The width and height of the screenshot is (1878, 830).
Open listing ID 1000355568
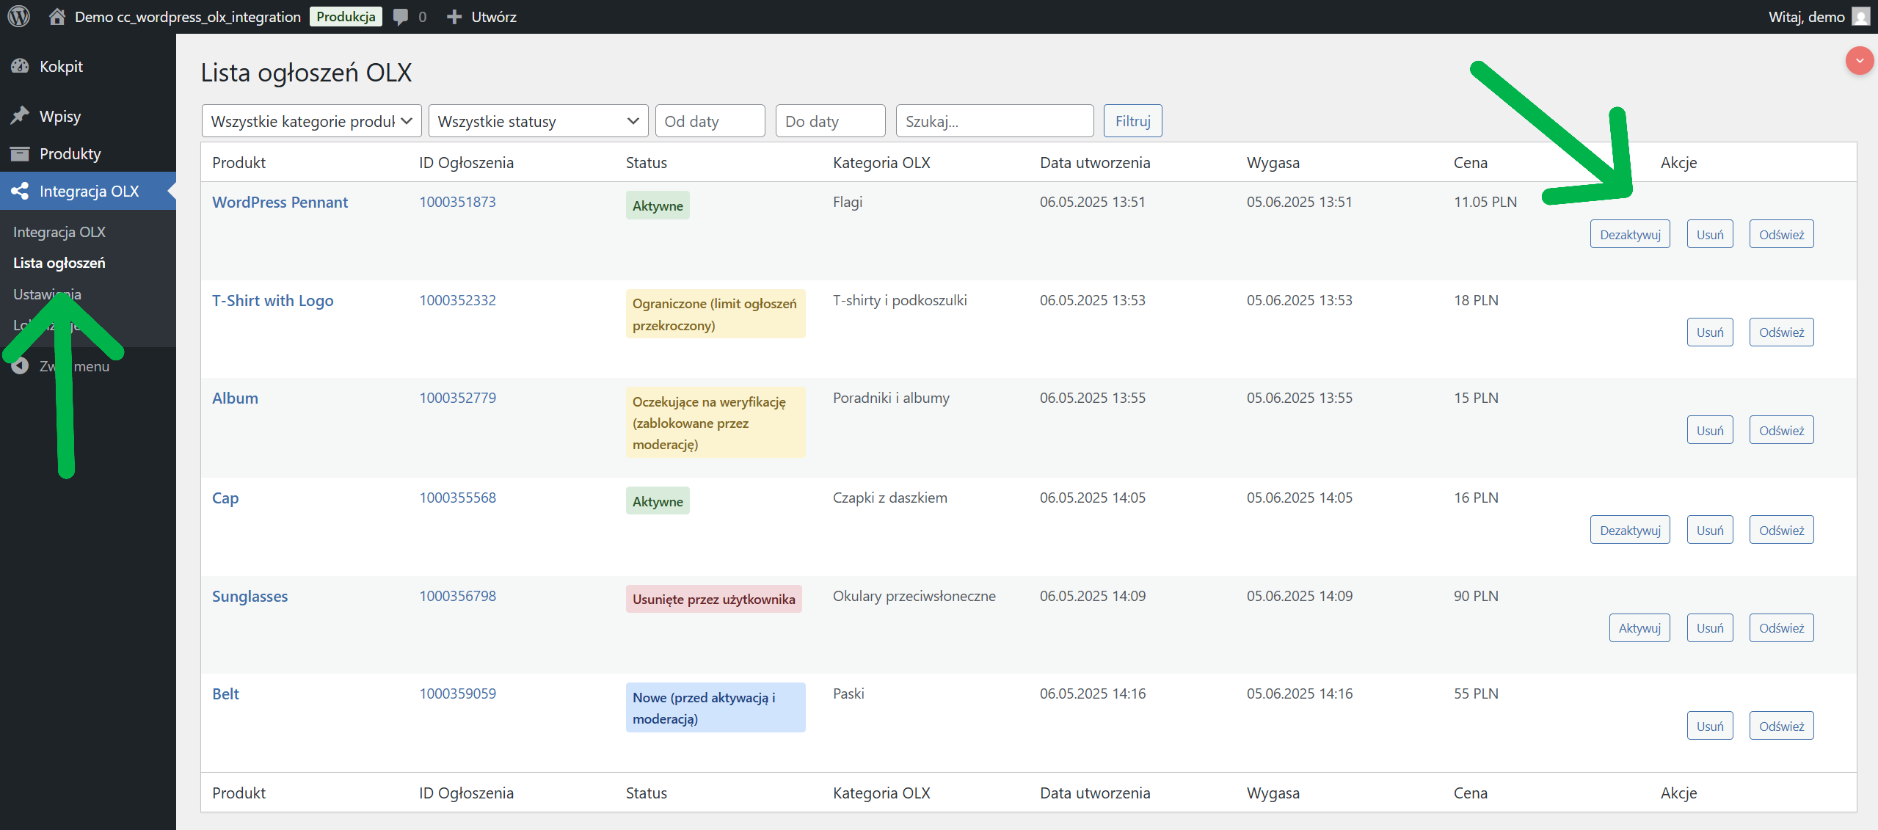click(457, 498)
